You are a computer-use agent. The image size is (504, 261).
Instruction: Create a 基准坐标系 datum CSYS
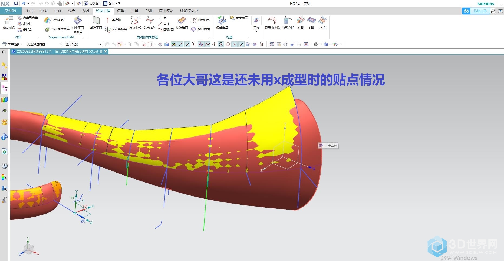click(x=116, y=29)
